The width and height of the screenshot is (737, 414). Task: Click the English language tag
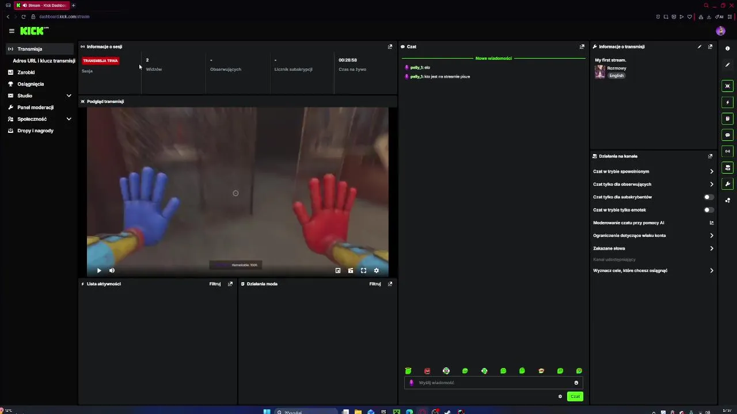click(617, 75)
